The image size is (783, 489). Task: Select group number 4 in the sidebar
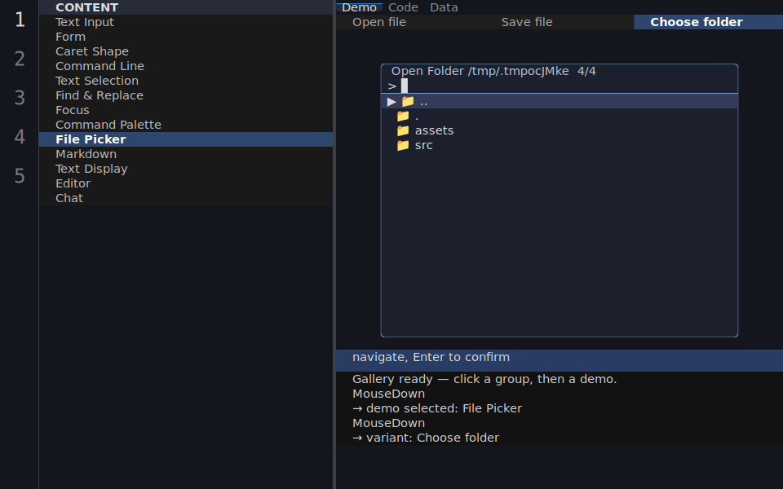[20, 137]
